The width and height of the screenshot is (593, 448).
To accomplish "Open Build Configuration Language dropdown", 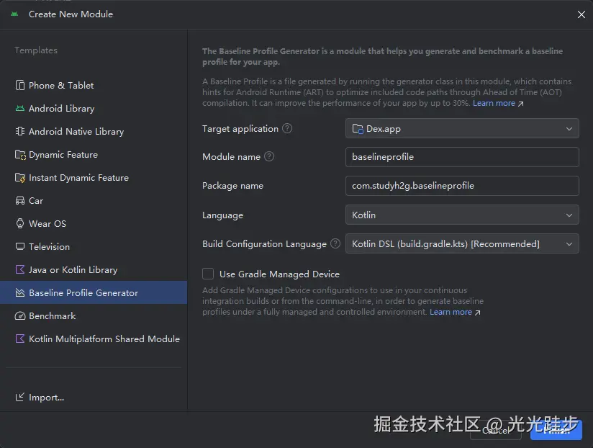I will coord(462,244).
